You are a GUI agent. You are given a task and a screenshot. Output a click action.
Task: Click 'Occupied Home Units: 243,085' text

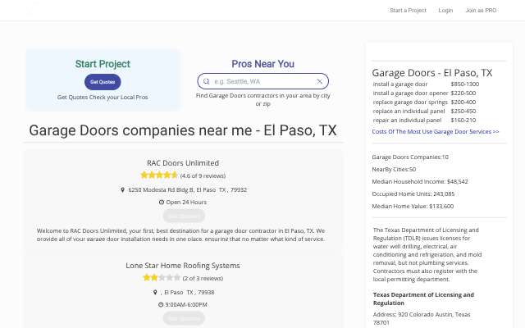click(413, 194)
